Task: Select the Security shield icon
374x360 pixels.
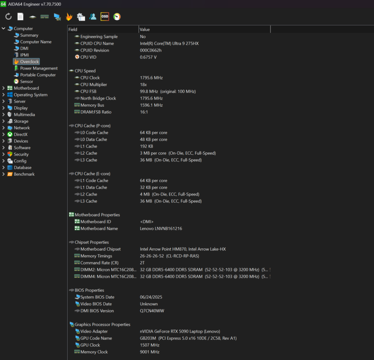Action: coord(10,154)
